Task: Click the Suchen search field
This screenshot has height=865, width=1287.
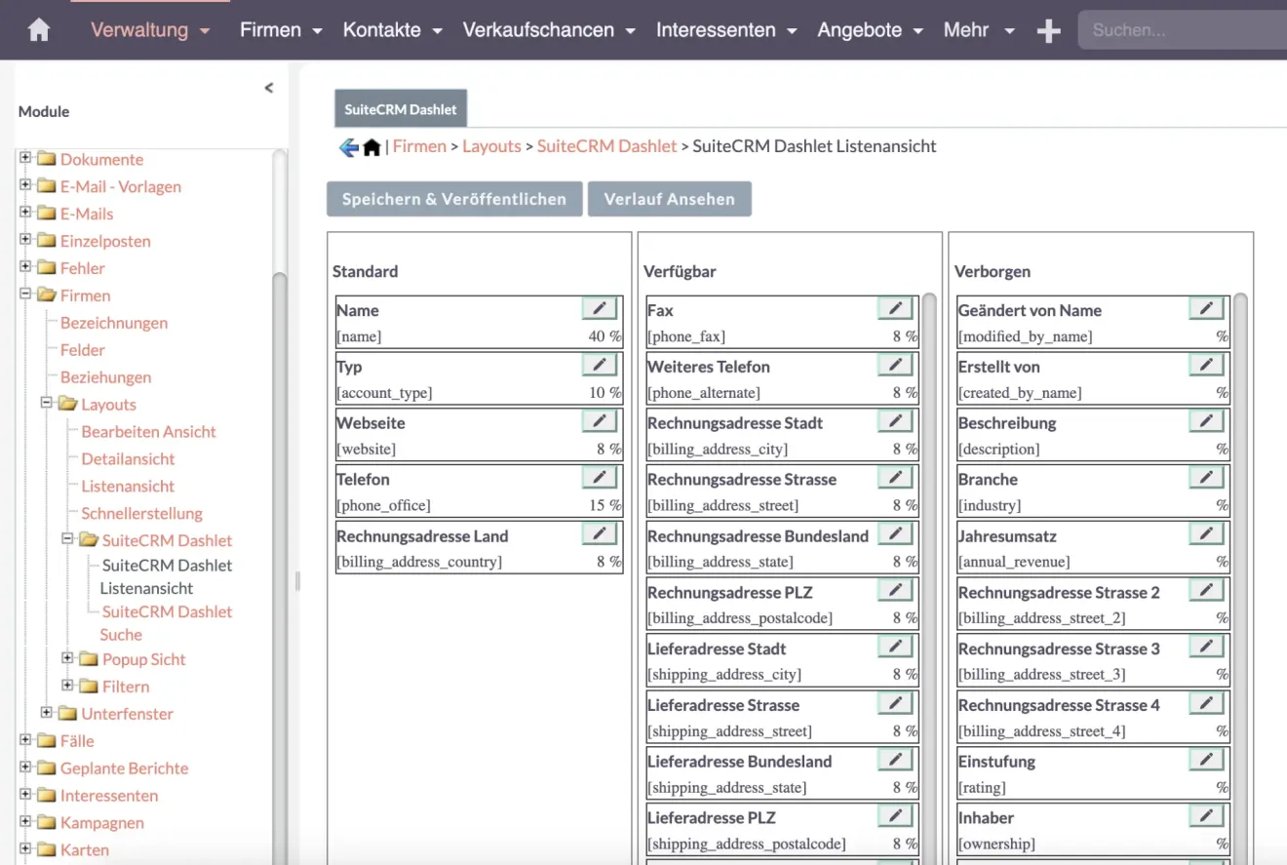Action: [x=1180, y=30]
